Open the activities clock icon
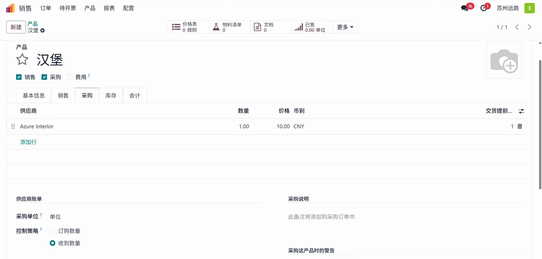 coord(484,8)
